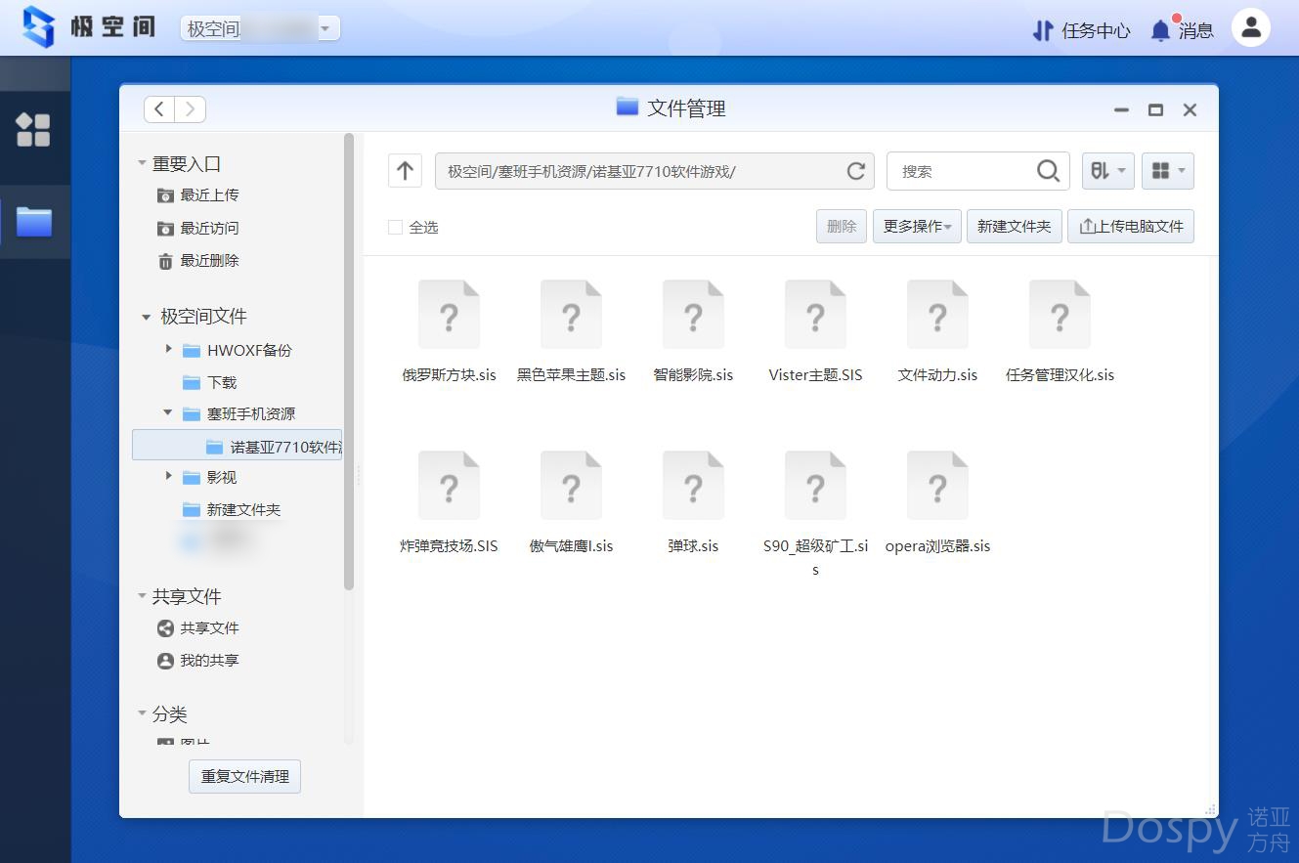
Task: Maximize the 文件管理 window
Action: point(1155,110)
